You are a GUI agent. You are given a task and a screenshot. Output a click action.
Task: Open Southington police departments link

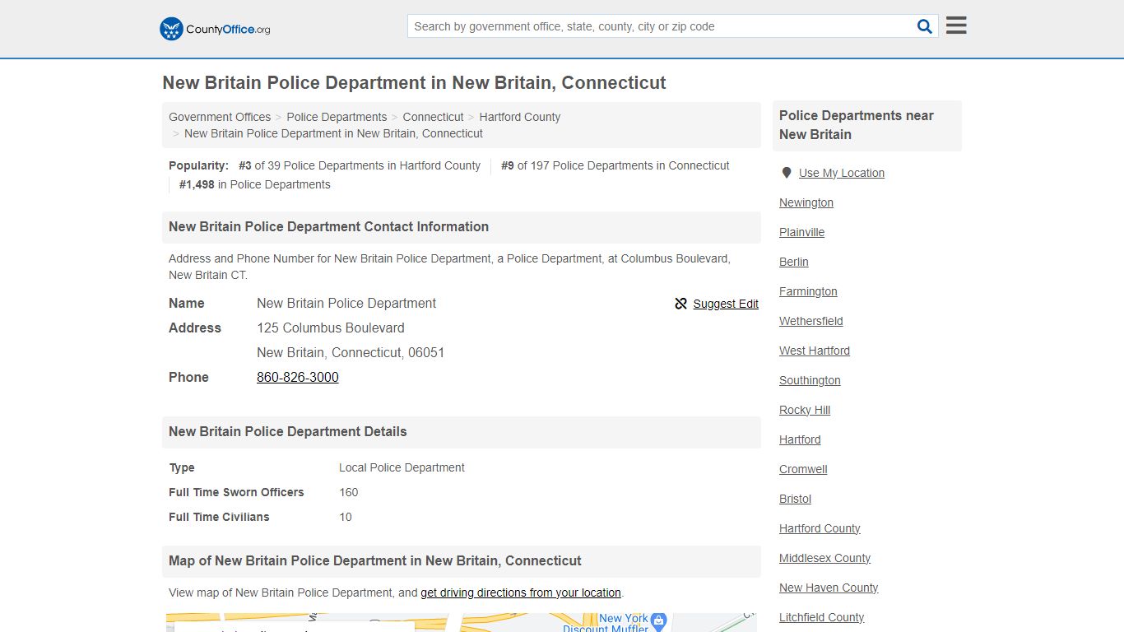pyautogui.click(x=810, y=380)
